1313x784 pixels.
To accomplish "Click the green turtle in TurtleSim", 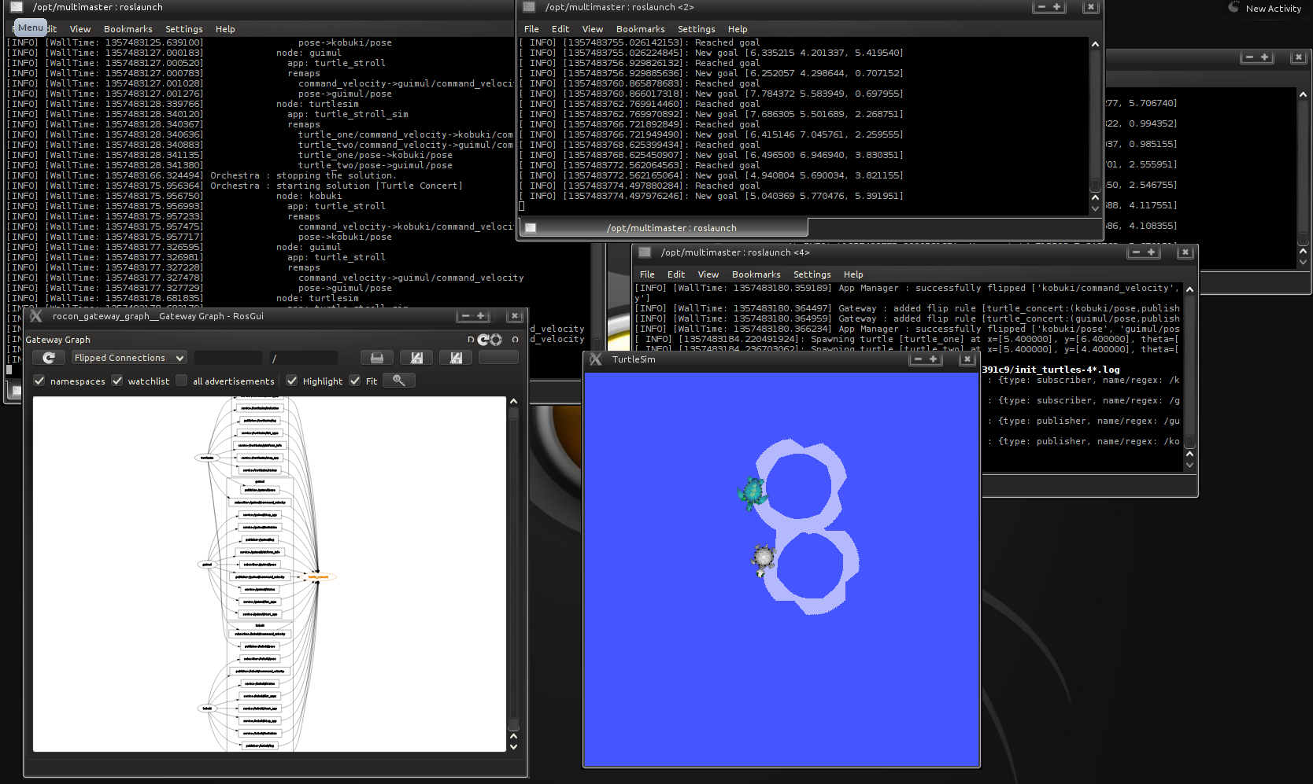I will 752,493.
